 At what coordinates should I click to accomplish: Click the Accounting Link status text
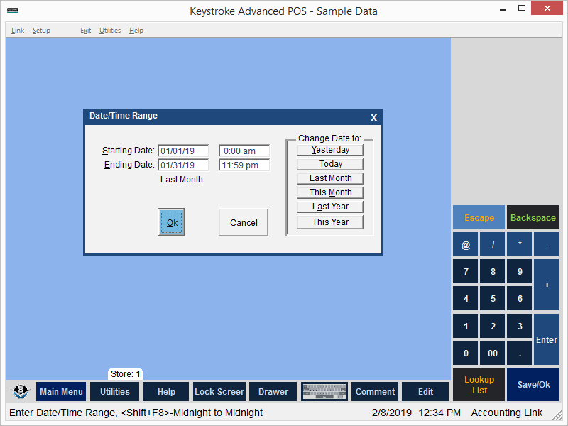(x=506, y=413)
